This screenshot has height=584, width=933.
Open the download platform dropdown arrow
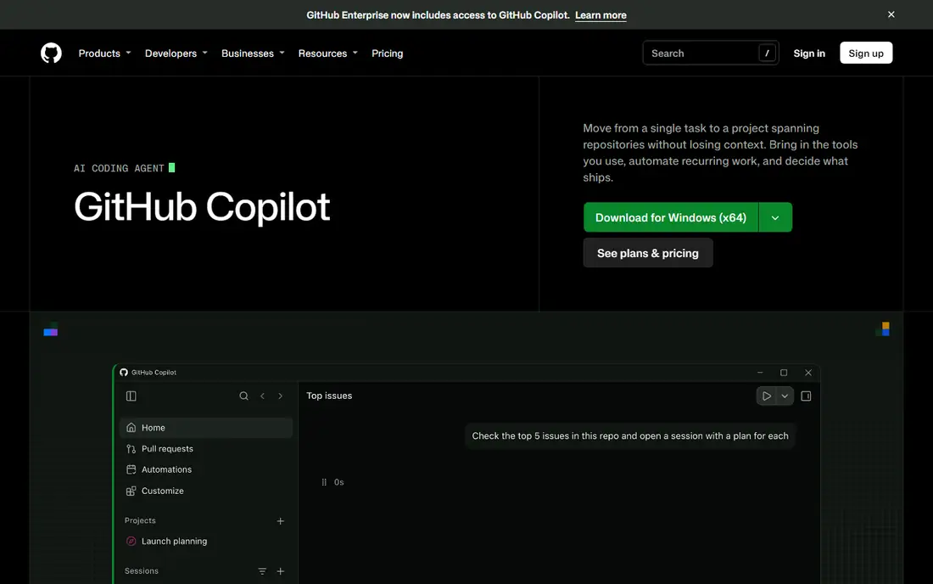(775, 217)
